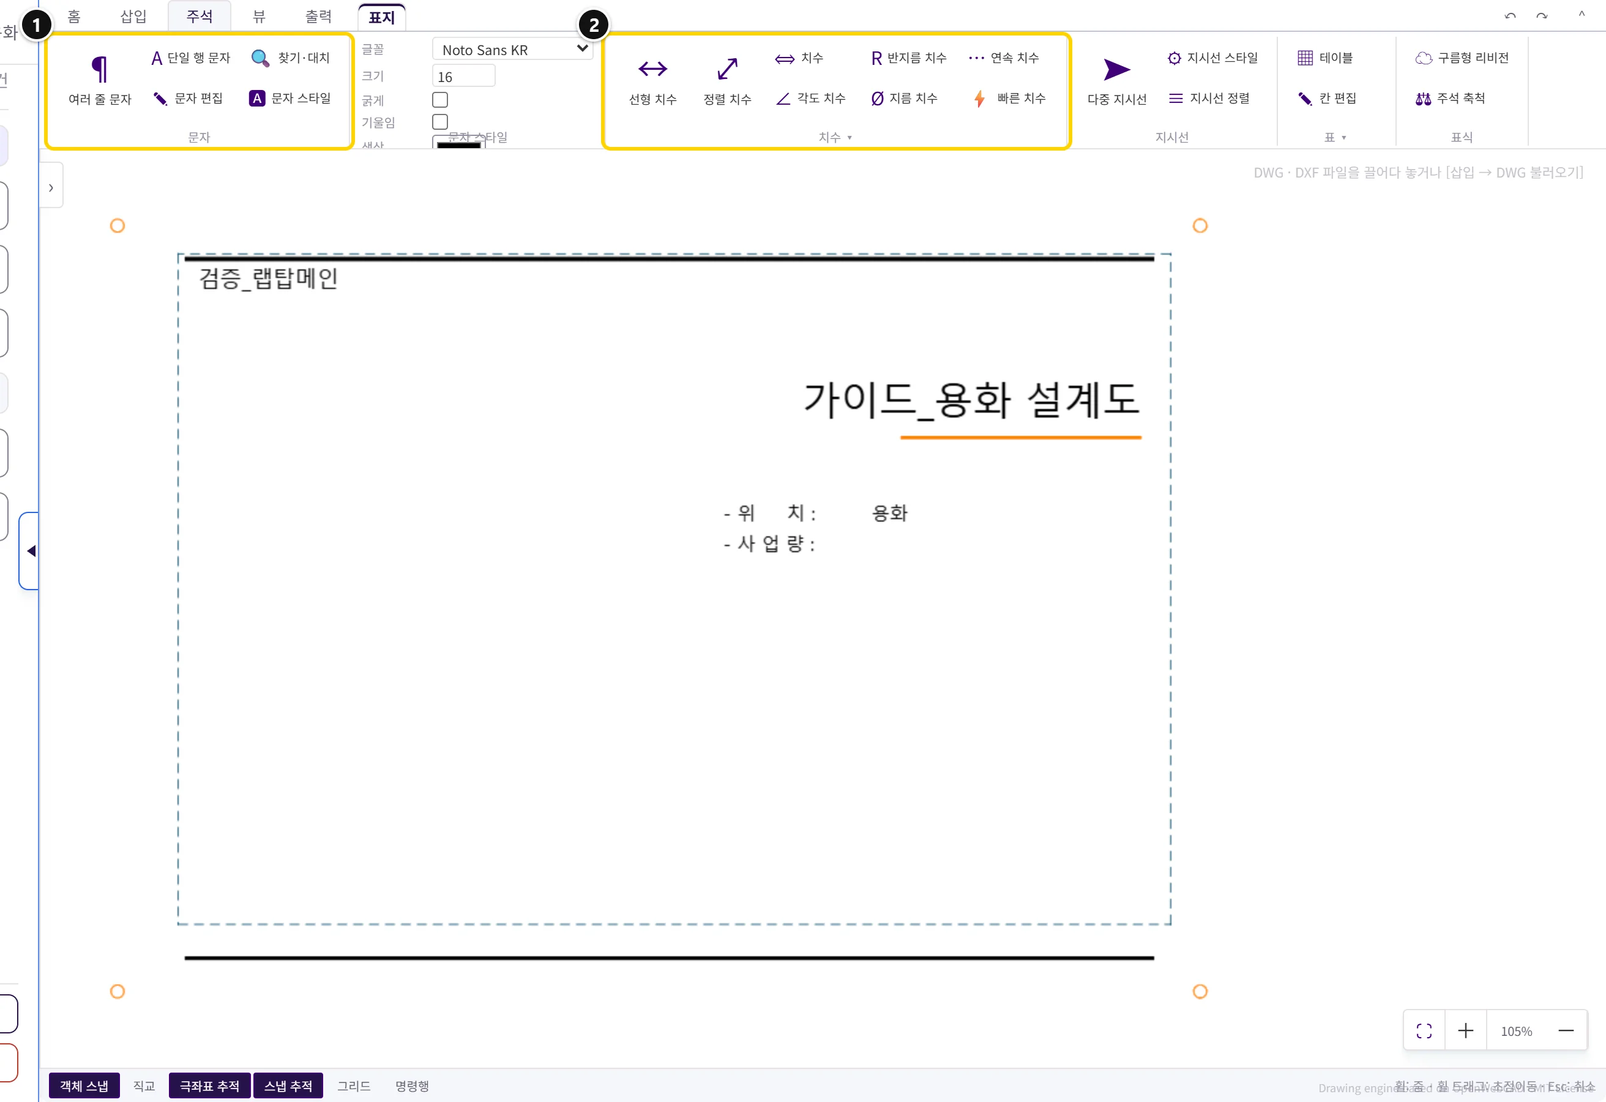Switch to the 홈 tab
Screen dimensions: 1606x1102
74,16
